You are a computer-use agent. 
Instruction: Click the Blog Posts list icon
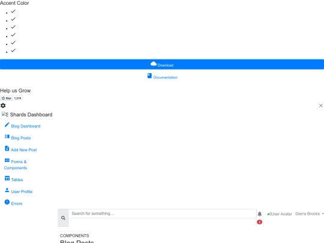[x=7, y=136]
